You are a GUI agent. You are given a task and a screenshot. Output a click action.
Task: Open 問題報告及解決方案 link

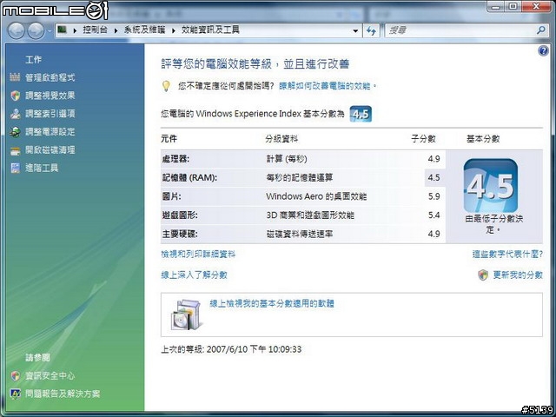(x=63, y=394)
